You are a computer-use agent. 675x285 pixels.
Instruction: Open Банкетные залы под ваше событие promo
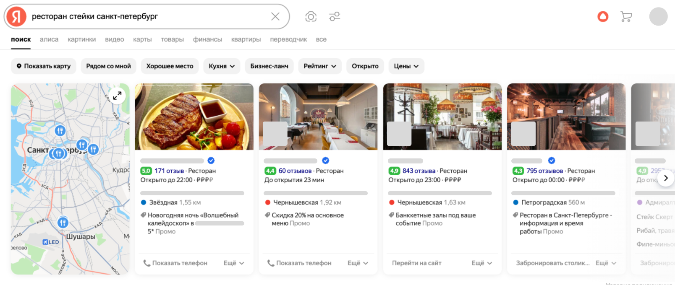pos(436,219)
